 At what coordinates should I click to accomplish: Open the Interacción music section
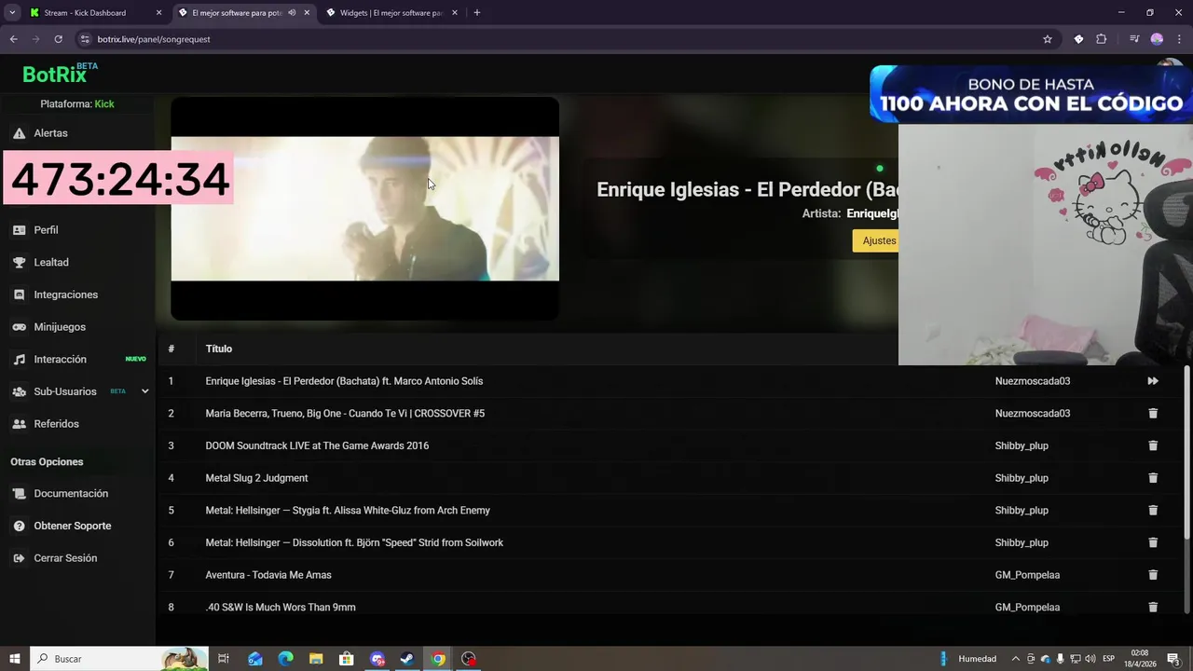coord(60,360)
